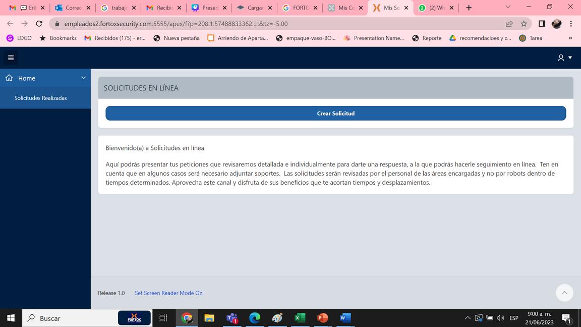
Task: Open the notification center icon
Action: coord(566,318)
